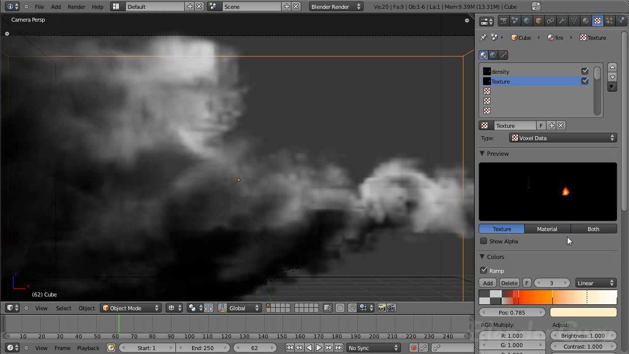The height and width of the screenshot is (354, 629).
Task: Play the animation in reverse
Action: point(309,348)
